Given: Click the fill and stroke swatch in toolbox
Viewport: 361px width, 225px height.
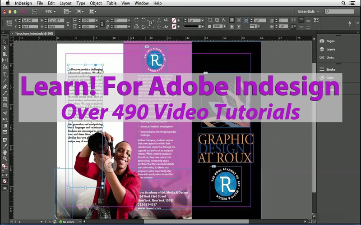Looking at the screenshot, I should pyautogui.click(x=5, y=167).
